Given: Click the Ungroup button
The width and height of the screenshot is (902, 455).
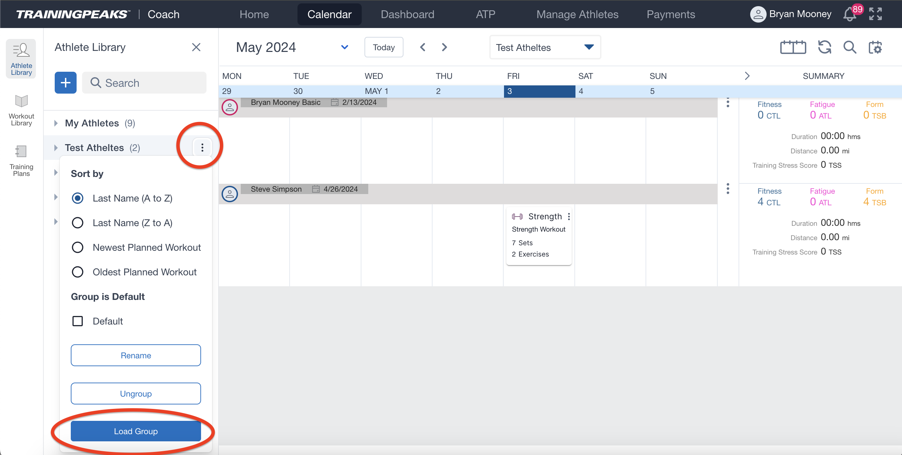Looking at the screenshot, I should [x=135, y=394].
